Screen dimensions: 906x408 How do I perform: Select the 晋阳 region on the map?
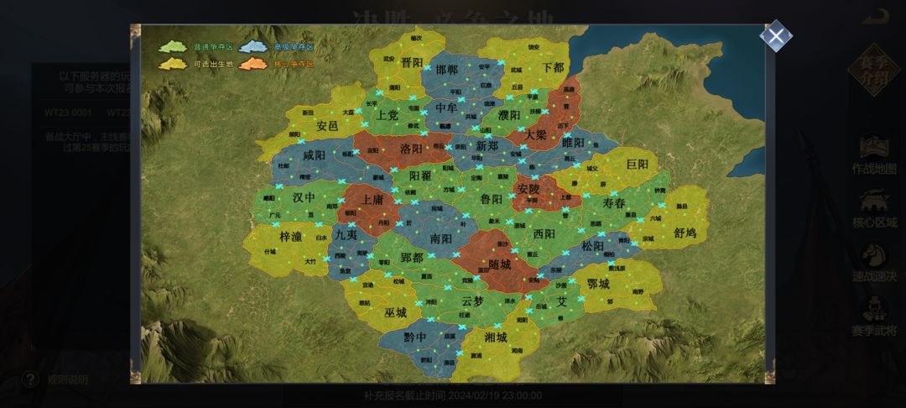pos(413,63)
